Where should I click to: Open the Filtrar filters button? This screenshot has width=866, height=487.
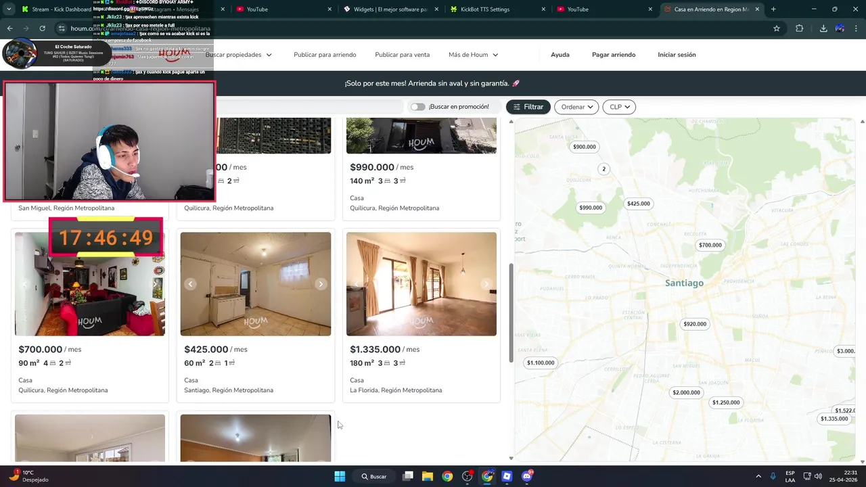tap(528, 107)
